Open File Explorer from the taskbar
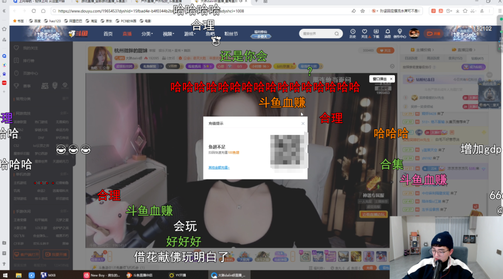503x279 pixels. (18, 275)
